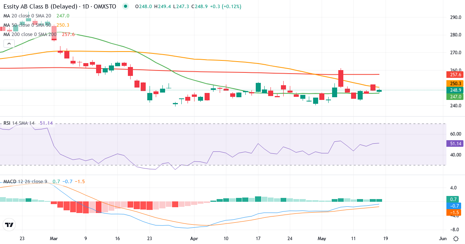This screenshot has width=465, height=244.
Task: Click the low value L247.3
Action: pyautogui.click(x=180, y=7)
